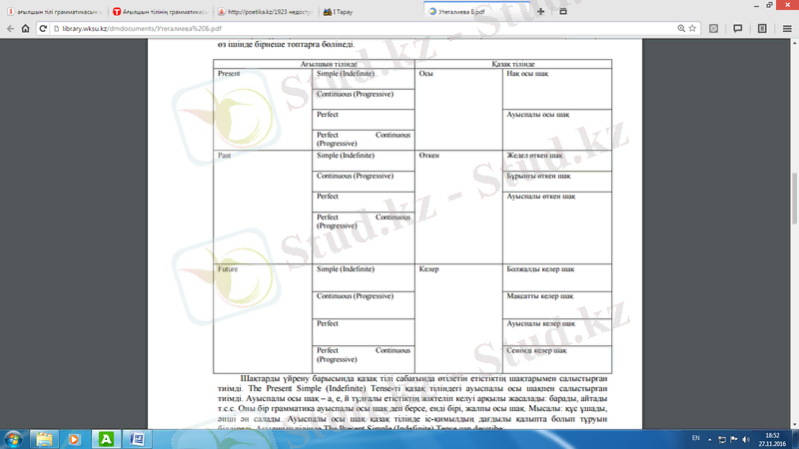Click the square extension icon after the address bar
The image size is (799, 449).
tap(713, 29)
